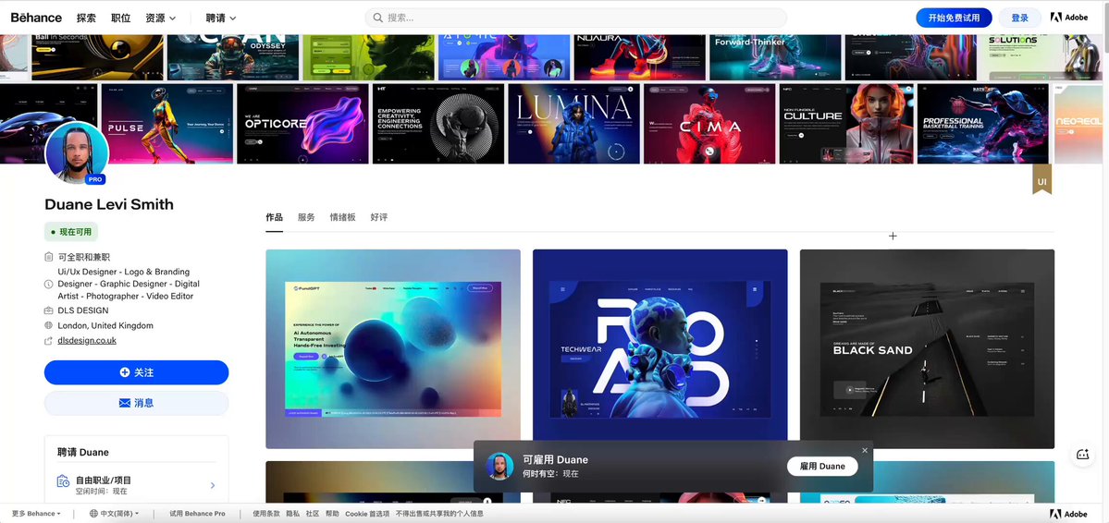
Task: Click the CIMA banner image
Action: coord(709,124)
